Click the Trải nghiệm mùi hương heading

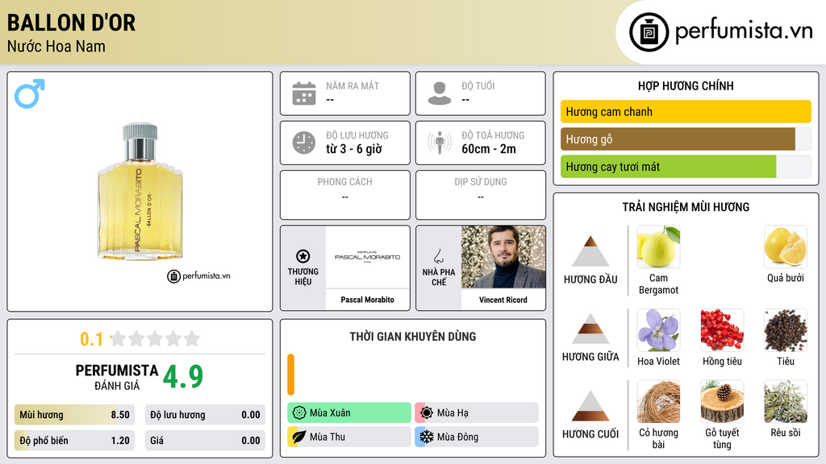pos(686,207)
